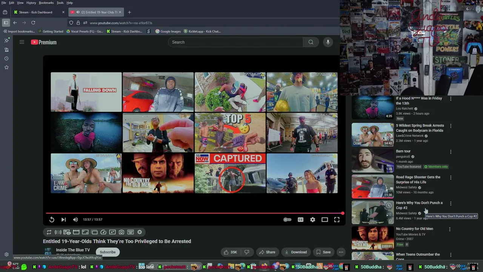The image size is (483, 272).
Task: Open the Barn tour video title in the sidebar
Action: coord(403,151)
